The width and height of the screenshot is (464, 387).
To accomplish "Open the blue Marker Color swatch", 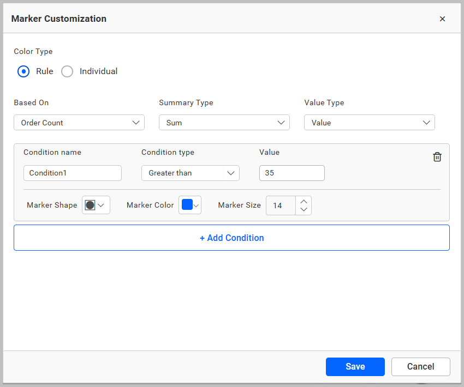I will point(186,205).
